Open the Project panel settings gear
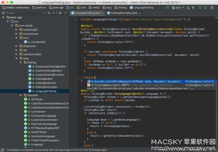218x152 pixels. 60,13
